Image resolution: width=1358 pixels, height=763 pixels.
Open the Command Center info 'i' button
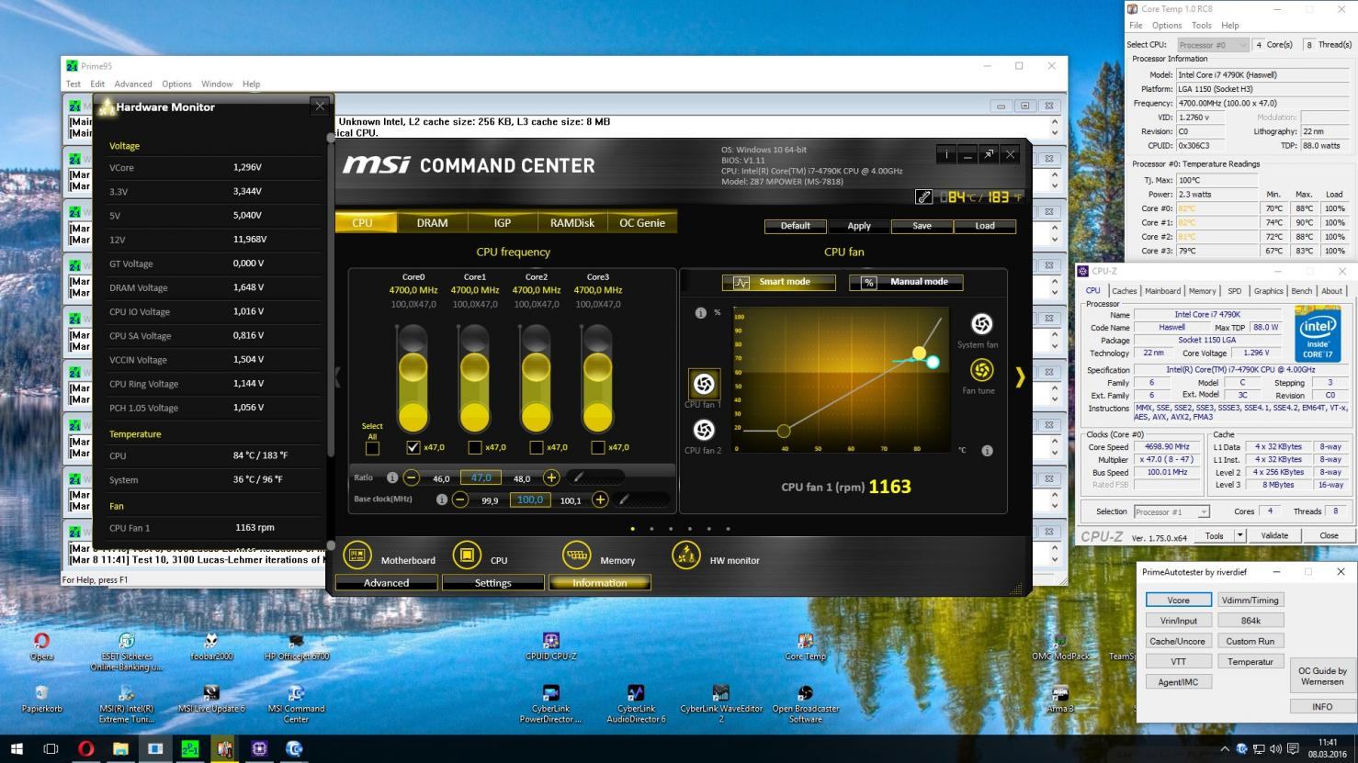coord(946,154)
